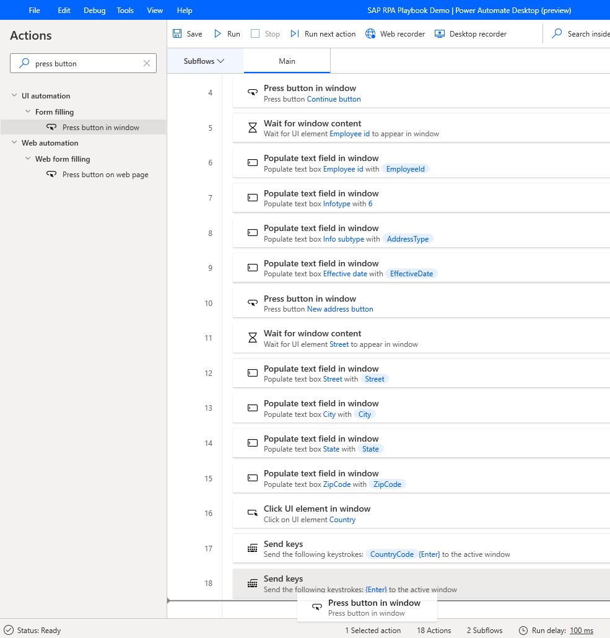Open the File menu
Viewport: 610px width, 638px height.
[x=34, y=10]
